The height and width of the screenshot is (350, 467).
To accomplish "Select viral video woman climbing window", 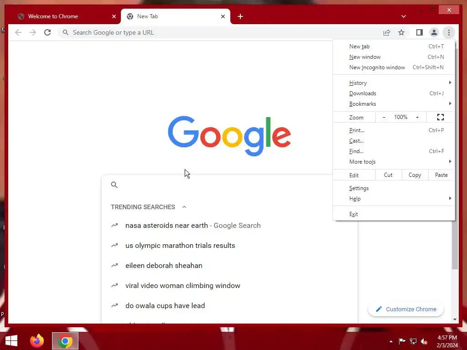I will pos(182,286).
